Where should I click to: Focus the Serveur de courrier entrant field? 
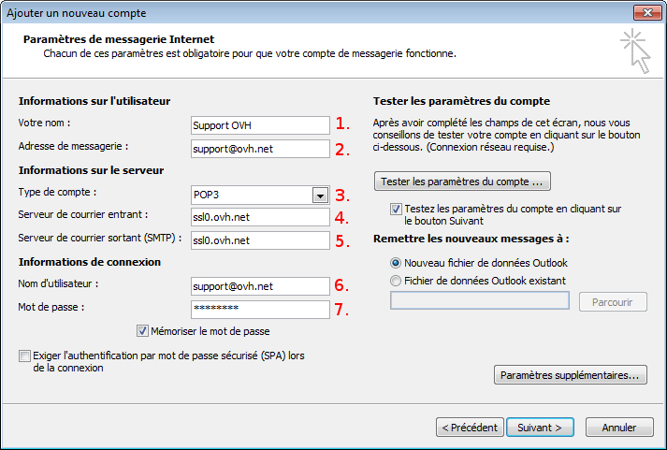pos(259,217)
